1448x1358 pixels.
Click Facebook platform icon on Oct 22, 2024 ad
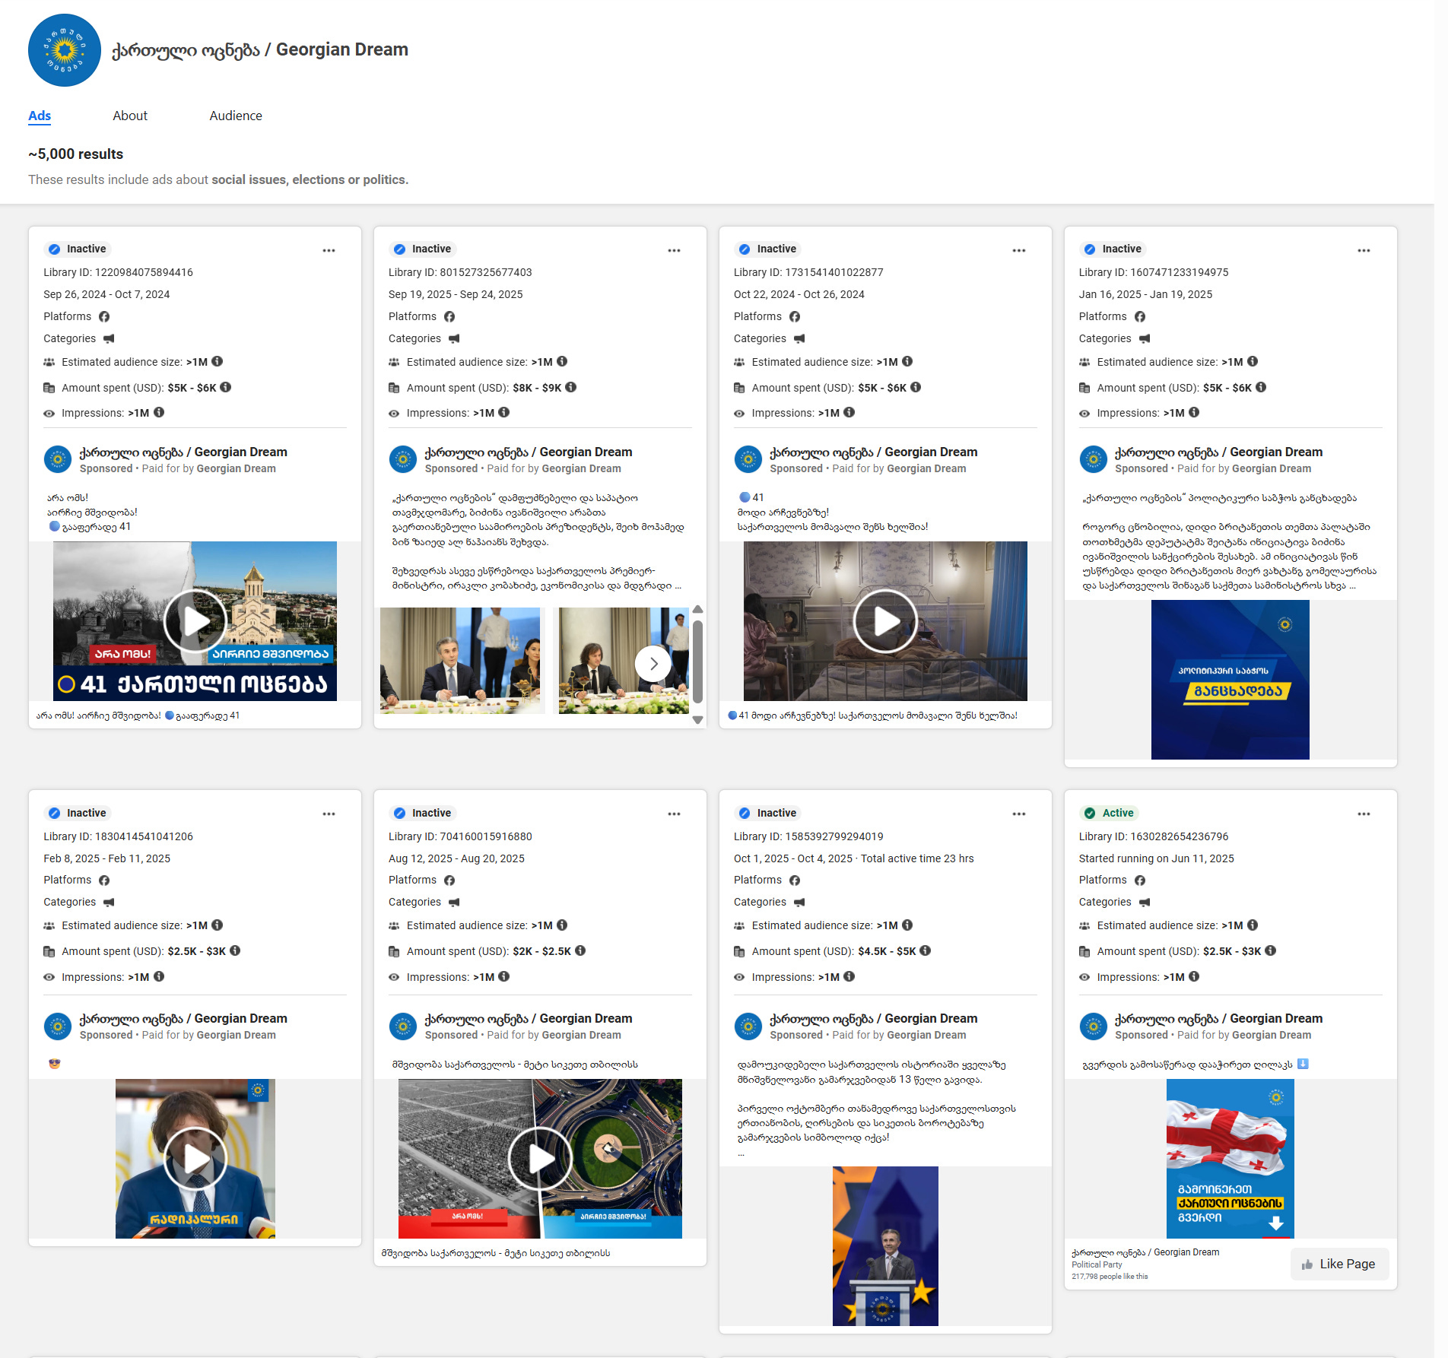(x=795, y=316)
